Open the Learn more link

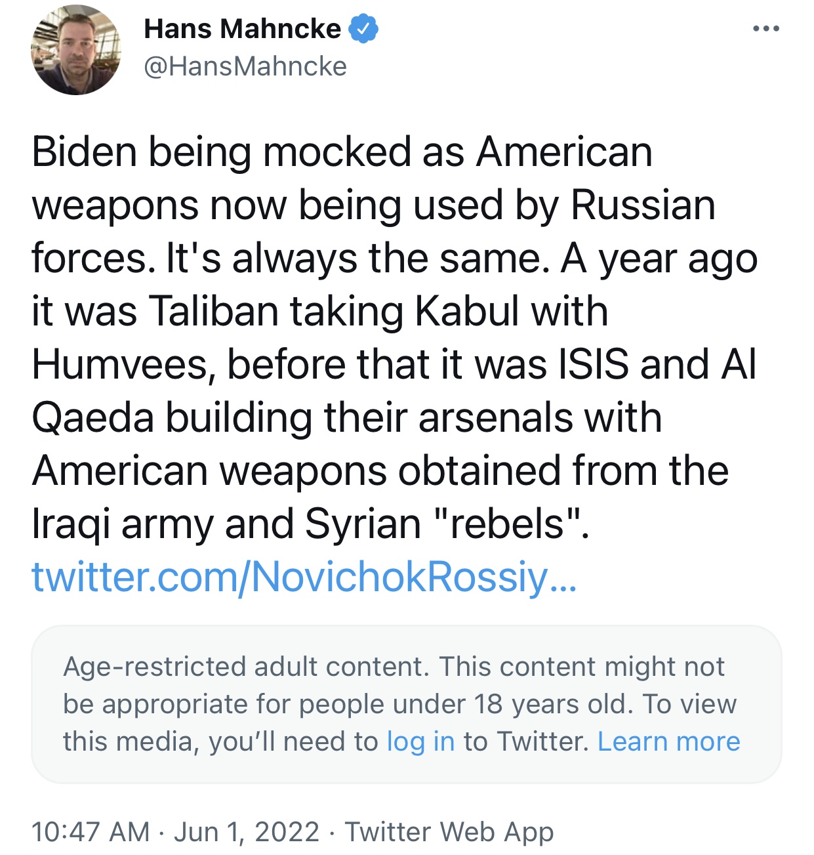(x=668, y=741)
